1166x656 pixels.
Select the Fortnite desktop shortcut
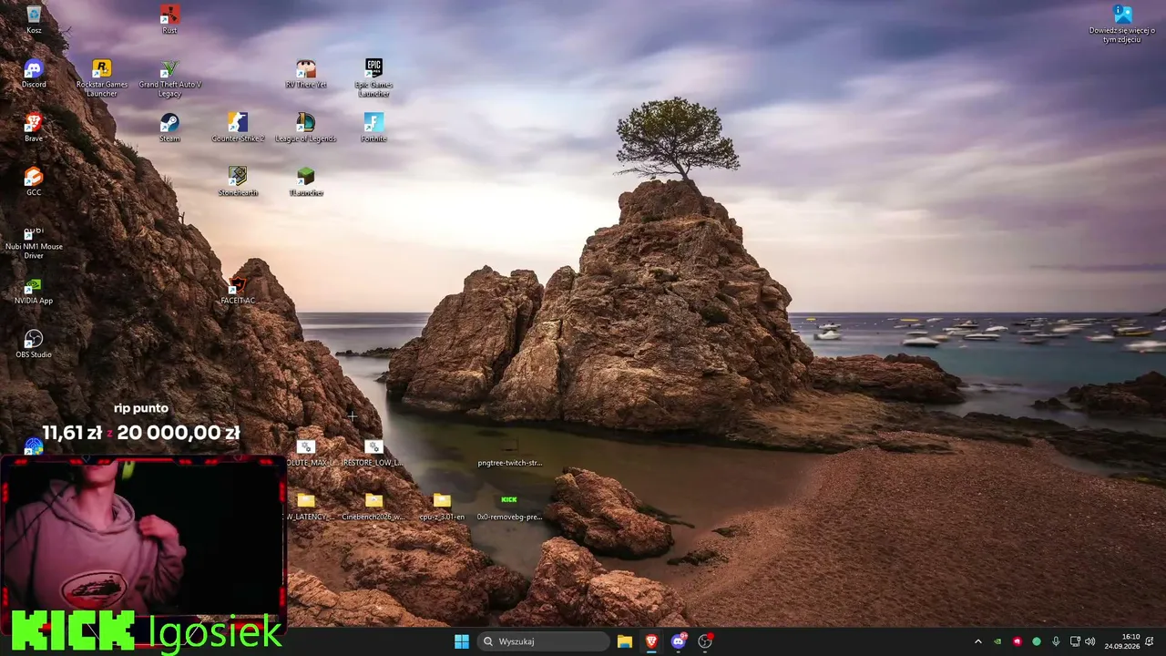tap(373, 128)
